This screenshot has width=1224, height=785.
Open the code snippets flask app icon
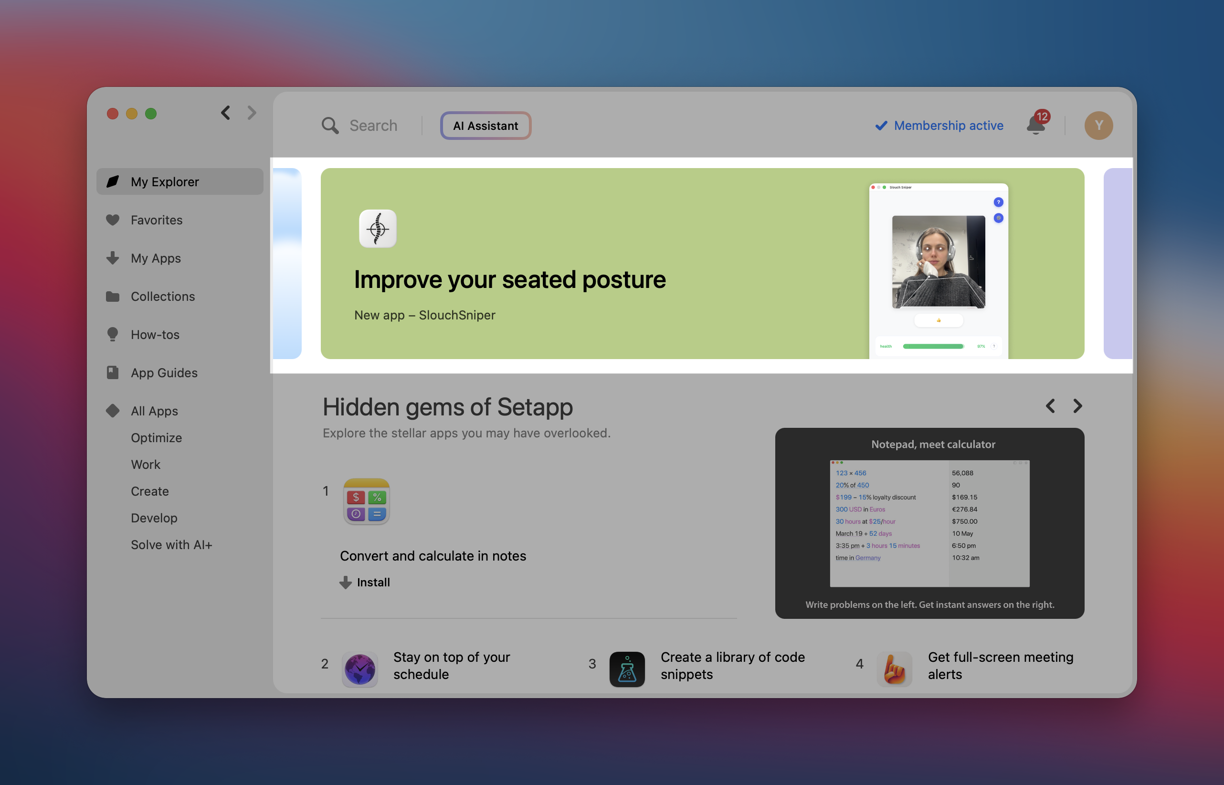pyautogui.click(x=627, y=668)
